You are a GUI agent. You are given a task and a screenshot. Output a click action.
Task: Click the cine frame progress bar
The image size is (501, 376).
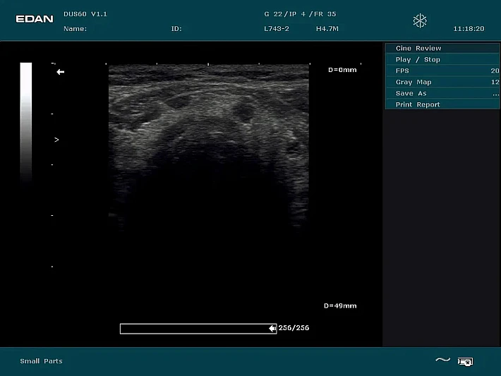pyautogui.click(x=194, y=329)
